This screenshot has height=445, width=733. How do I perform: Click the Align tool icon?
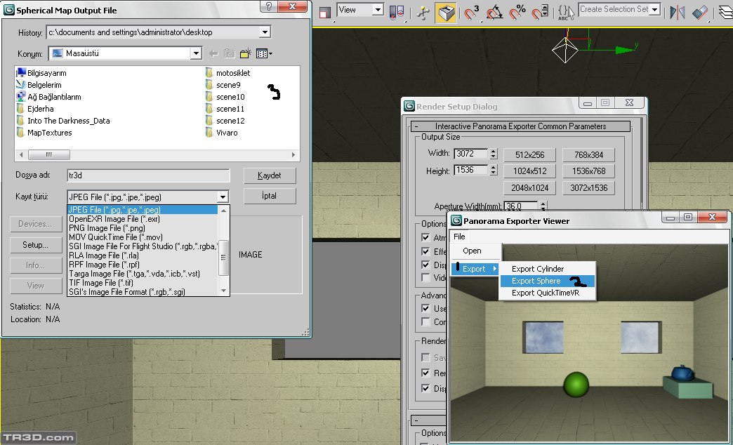(x=700, y=13)
